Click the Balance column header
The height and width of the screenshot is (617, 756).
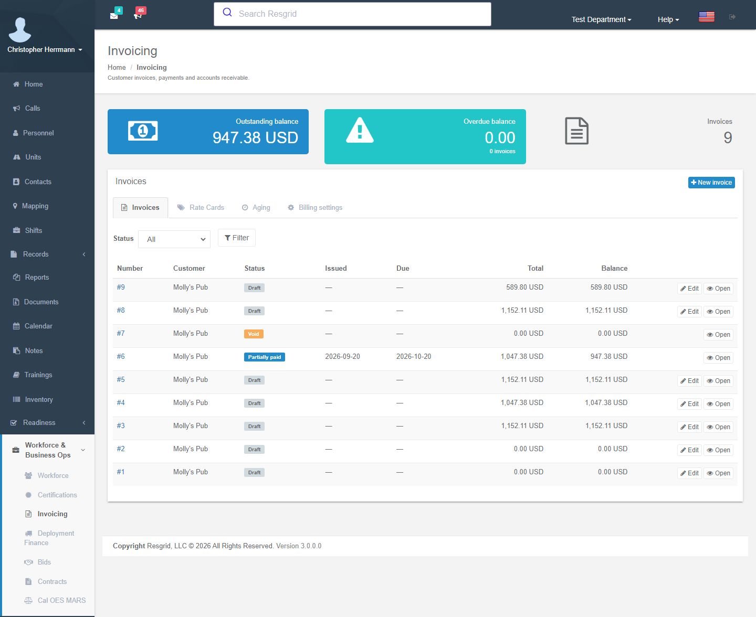point(614,268)
